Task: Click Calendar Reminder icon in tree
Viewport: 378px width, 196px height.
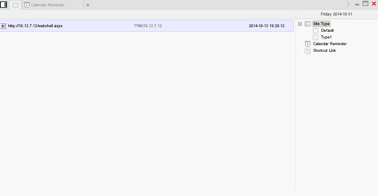Action: (x=308, y=44)
